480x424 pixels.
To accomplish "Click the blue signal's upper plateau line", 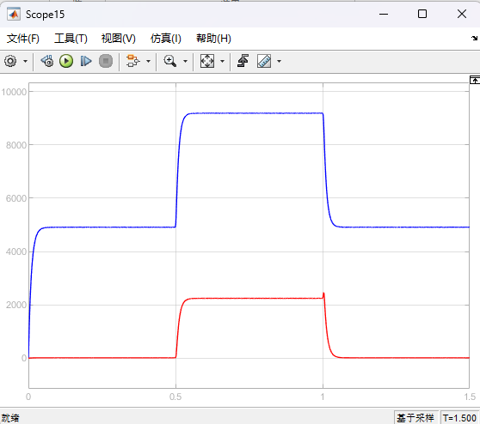I will point(255,113).
